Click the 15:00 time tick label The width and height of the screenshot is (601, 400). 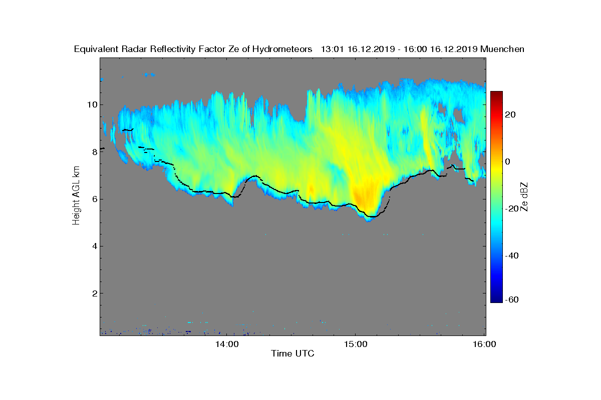[x=355, y=344]
